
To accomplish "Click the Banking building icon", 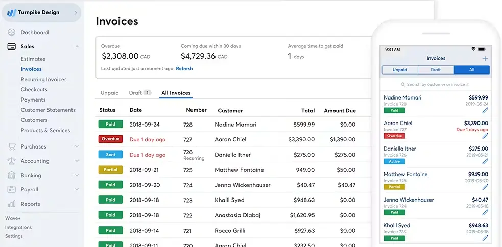I will [x=12, y=175].
